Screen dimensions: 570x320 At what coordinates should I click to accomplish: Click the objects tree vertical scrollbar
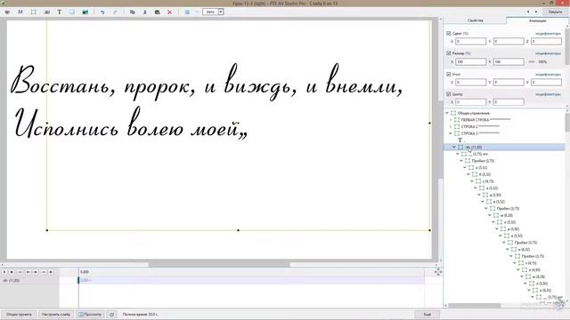point(567,123)
